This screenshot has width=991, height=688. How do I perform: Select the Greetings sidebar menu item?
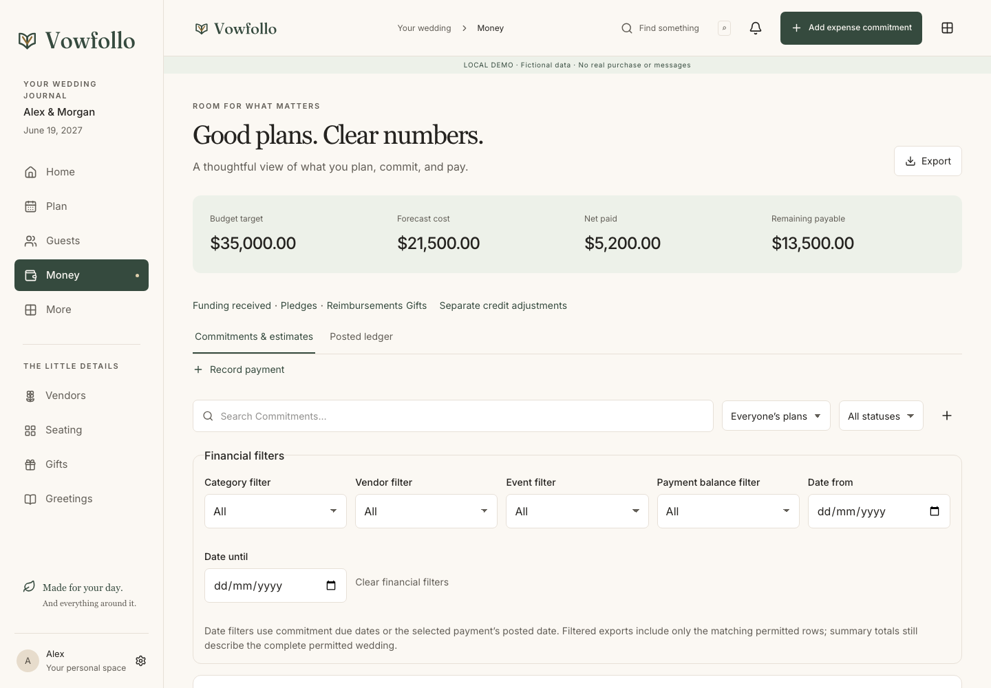pyautogui.click(x=81, y=499)
